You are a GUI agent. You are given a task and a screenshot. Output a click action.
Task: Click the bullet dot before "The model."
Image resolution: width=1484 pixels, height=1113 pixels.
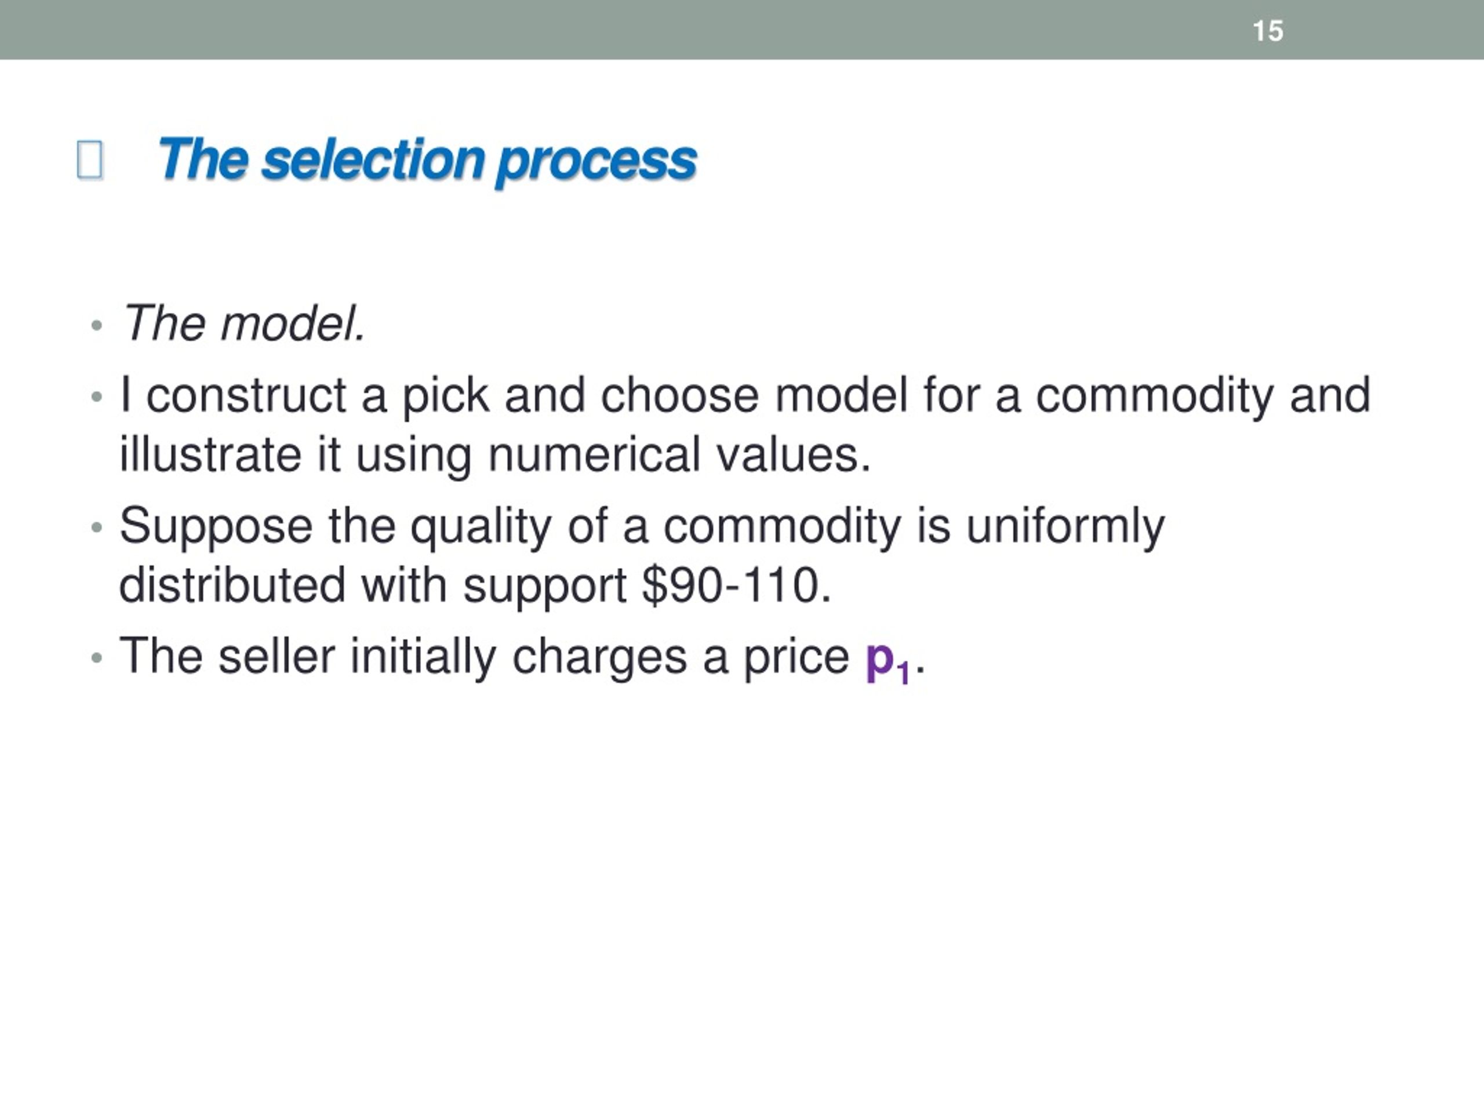[x=97, y=325]
